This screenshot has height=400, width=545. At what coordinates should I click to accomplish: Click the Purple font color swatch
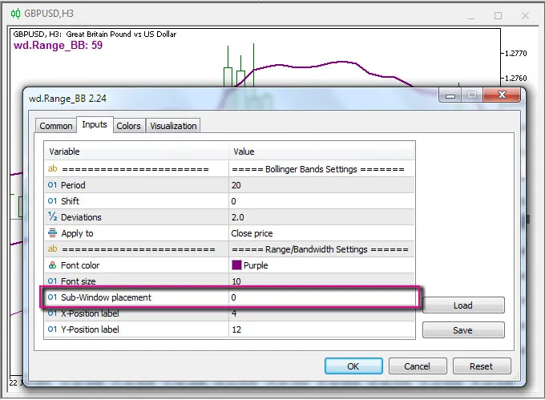click(237, 265)
